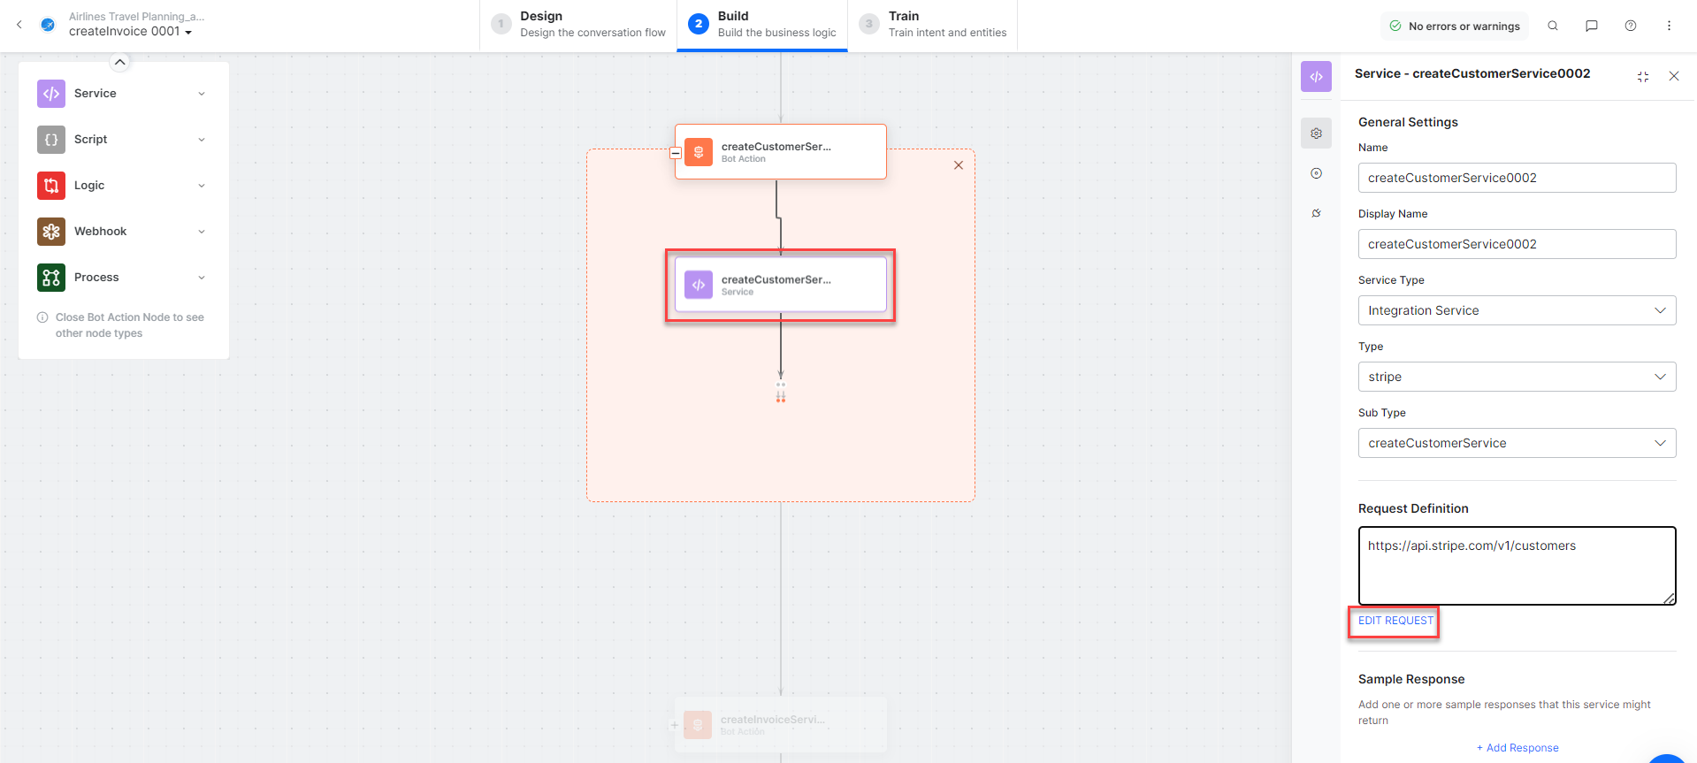The height and width of the screenshot is (763, 1697).
Task: Switch to the Design step tab
Action: click(x=579, y=25)
